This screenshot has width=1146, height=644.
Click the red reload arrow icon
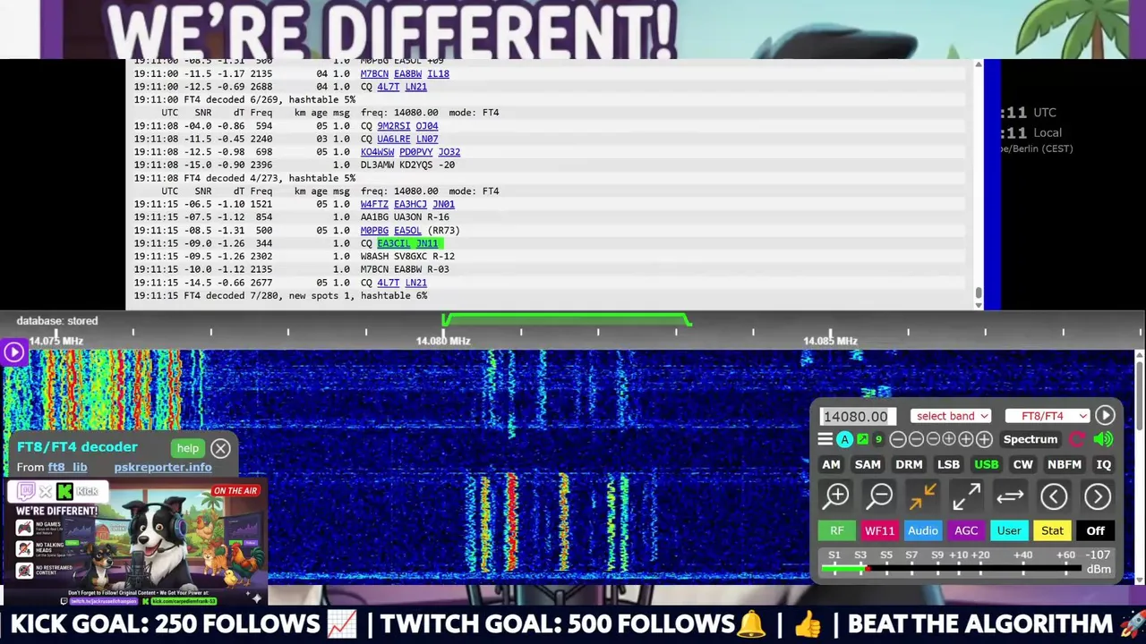1077,439
